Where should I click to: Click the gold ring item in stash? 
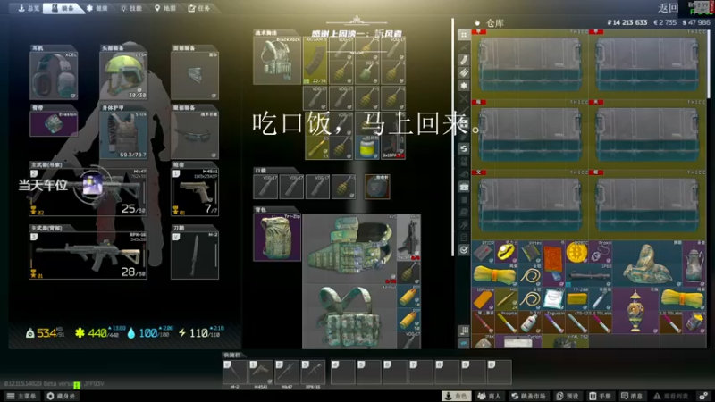[506, 252]
